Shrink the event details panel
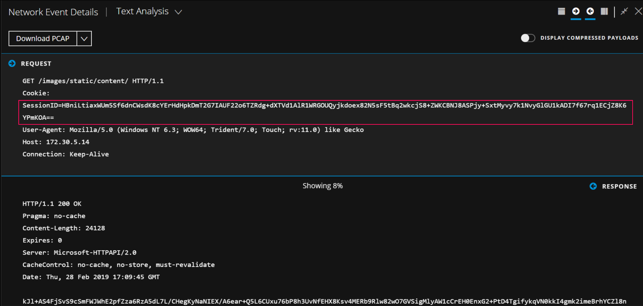 click(x=624, y=11)
